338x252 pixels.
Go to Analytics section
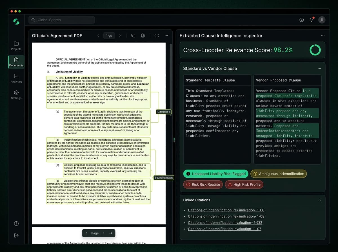click(x=16, y=78)
